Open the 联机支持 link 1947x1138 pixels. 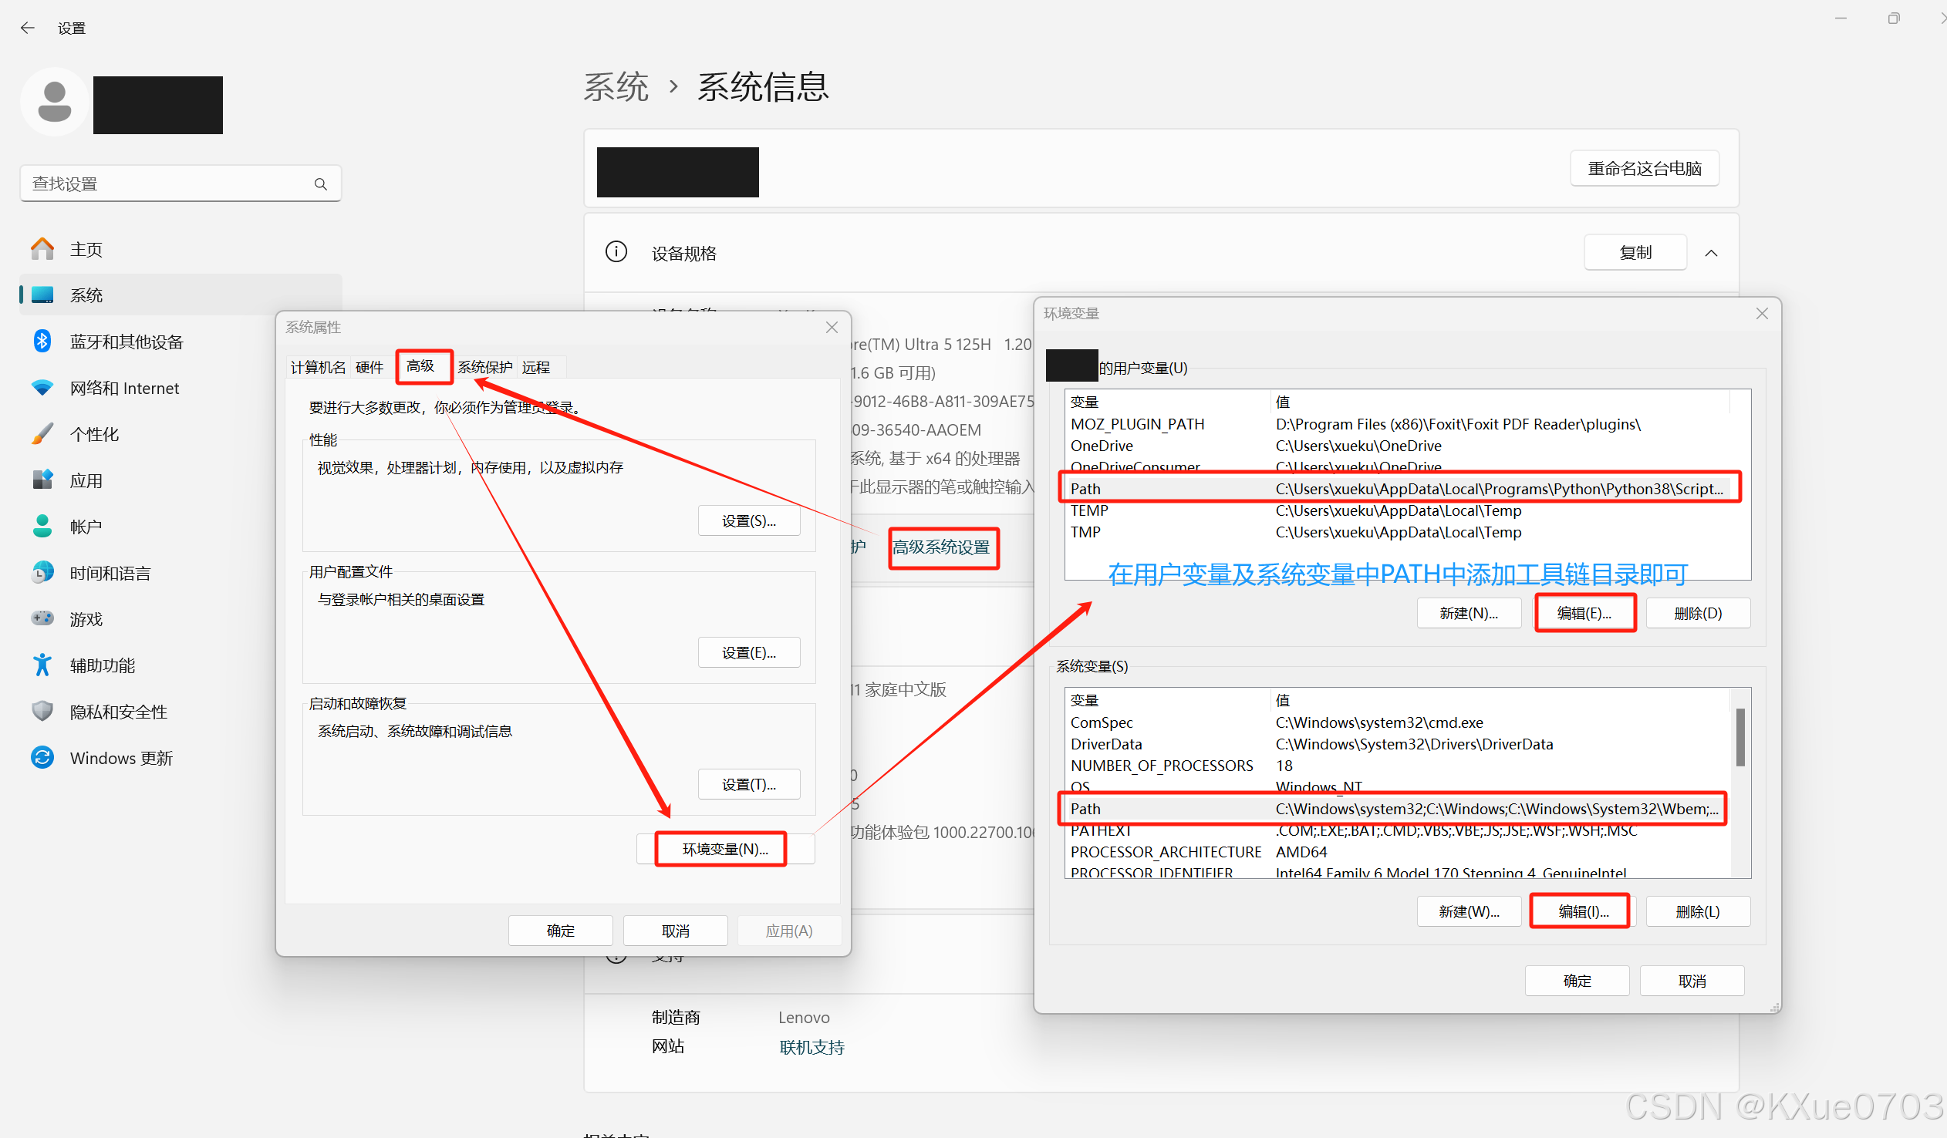coord(812,1047)
